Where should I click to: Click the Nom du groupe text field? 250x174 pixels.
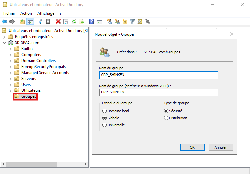click(x=158, y=75)
